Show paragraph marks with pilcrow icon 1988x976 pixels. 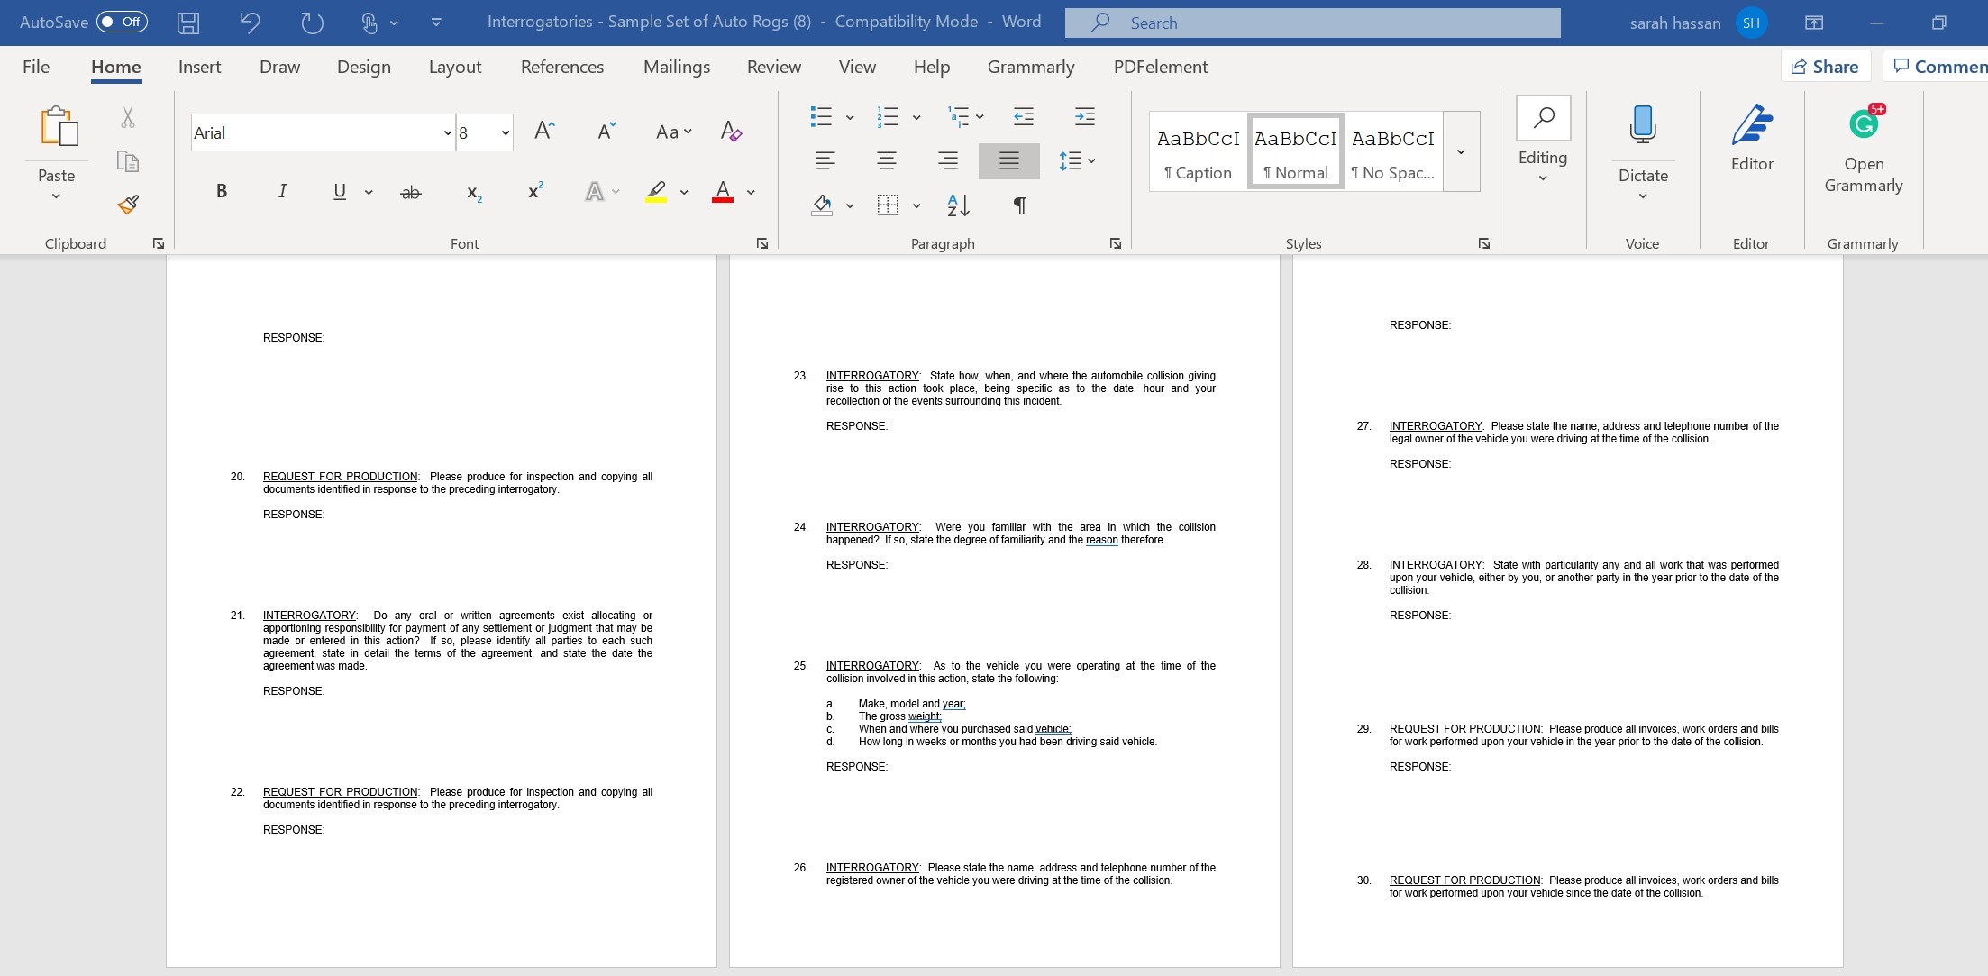click(x=1019, y=205)
